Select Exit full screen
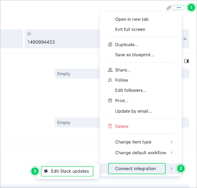The width and height of the screenshot is (197, 188). pyautogui.click(x=130, y=29)
